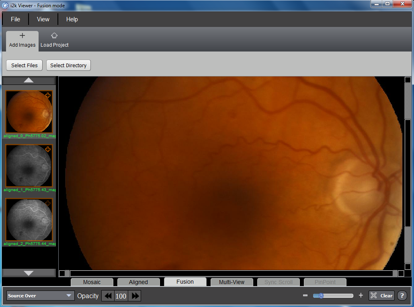Switch to the Add Images tab

22,41
